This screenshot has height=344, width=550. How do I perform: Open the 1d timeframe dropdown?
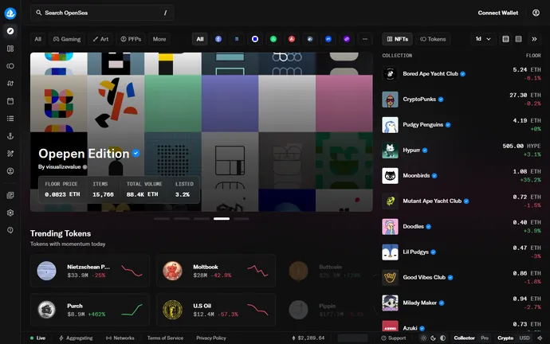pyautogui.click(x=483, y=39)
